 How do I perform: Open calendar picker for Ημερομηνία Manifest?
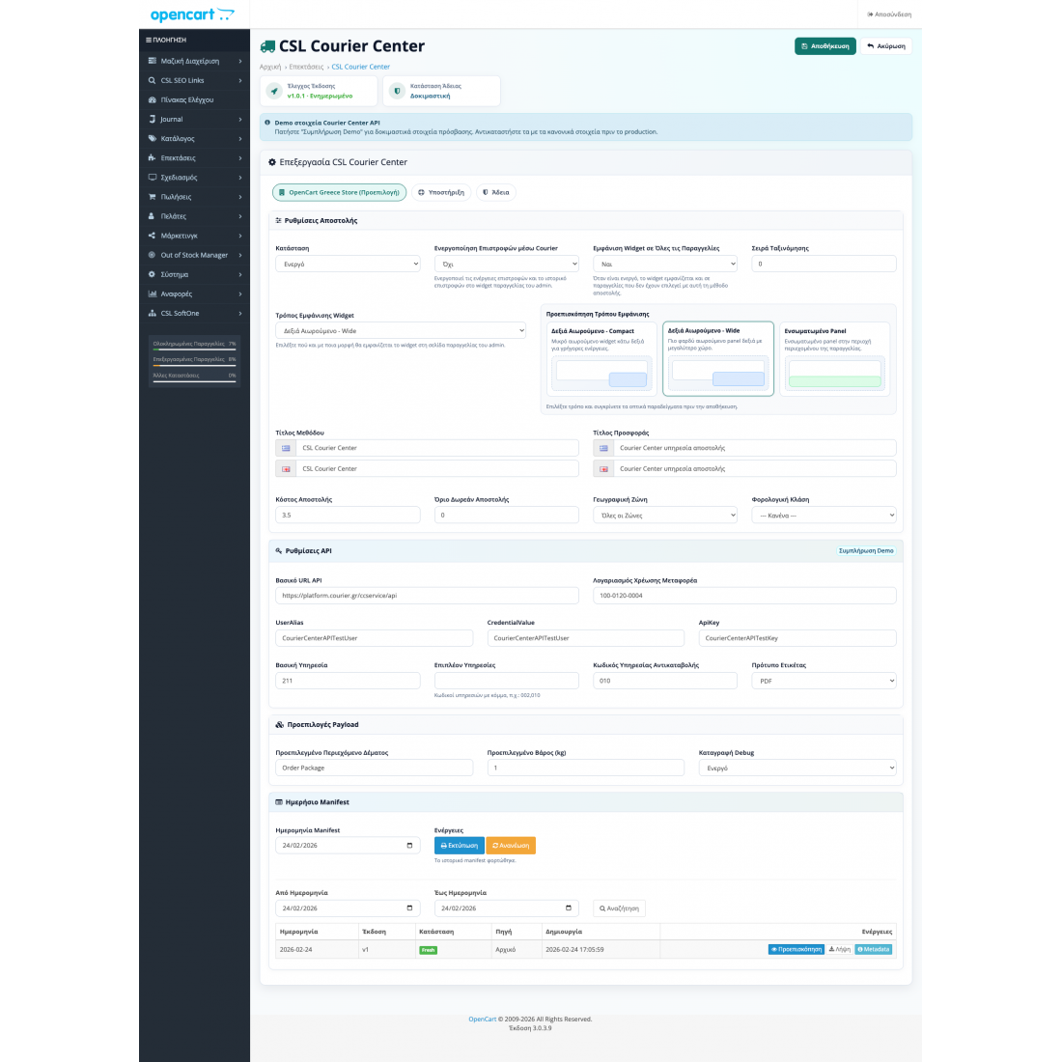coord(409,846)
